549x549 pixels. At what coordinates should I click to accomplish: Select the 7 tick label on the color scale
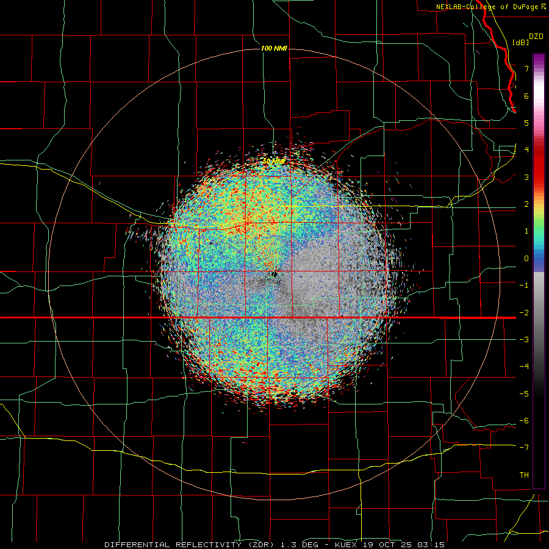click(526, 68)
